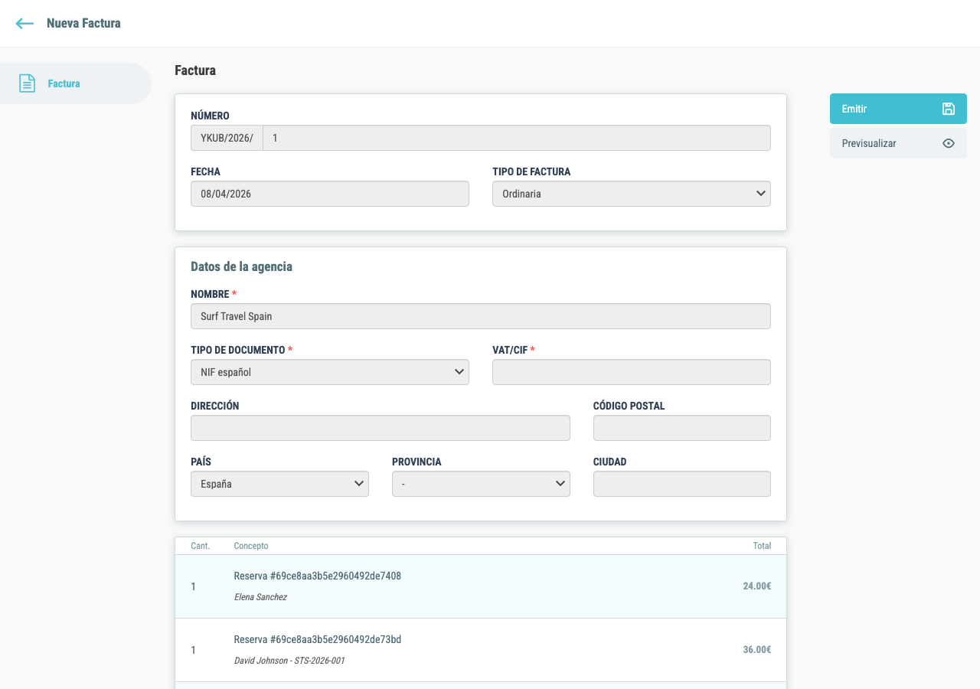980x689 pixels.
Task: Click the Previsualizar button
Action: (x=898, y=143)
